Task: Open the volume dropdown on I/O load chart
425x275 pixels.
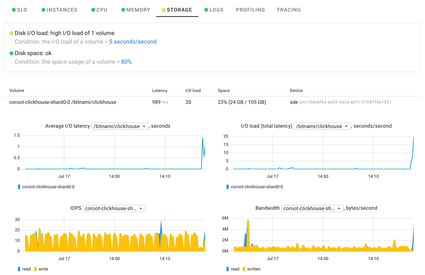Action: point(322,126)
